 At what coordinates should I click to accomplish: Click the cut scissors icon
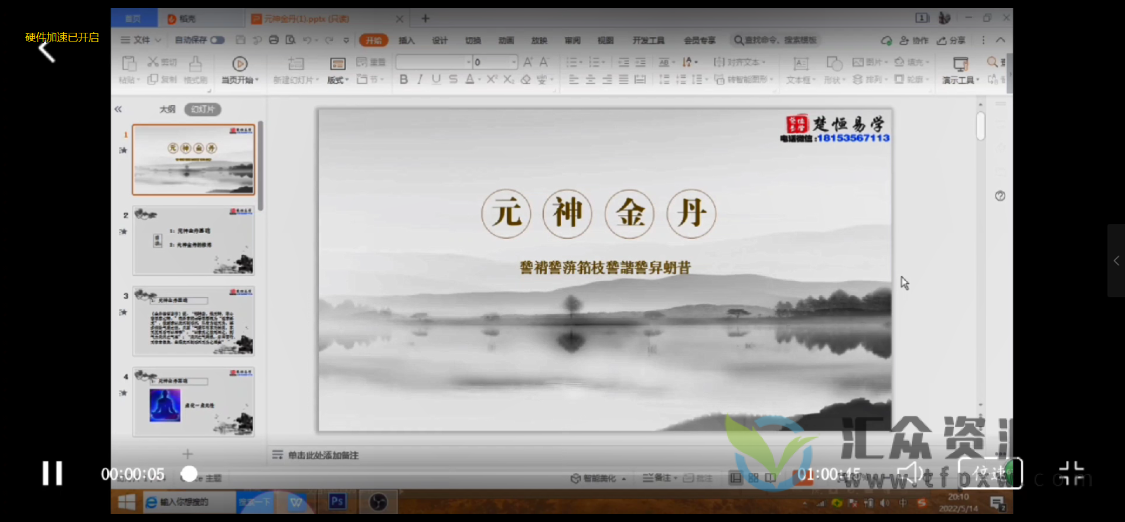(154, 61)
